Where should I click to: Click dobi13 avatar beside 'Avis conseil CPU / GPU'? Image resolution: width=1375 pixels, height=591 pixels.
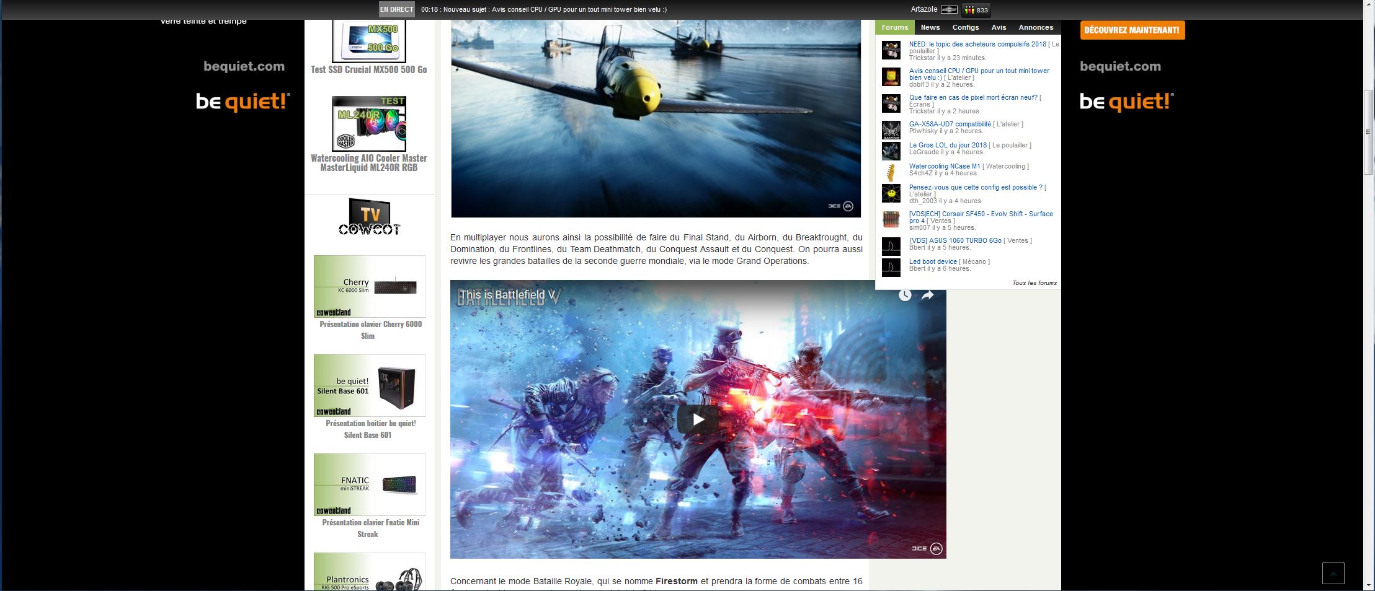891,77
